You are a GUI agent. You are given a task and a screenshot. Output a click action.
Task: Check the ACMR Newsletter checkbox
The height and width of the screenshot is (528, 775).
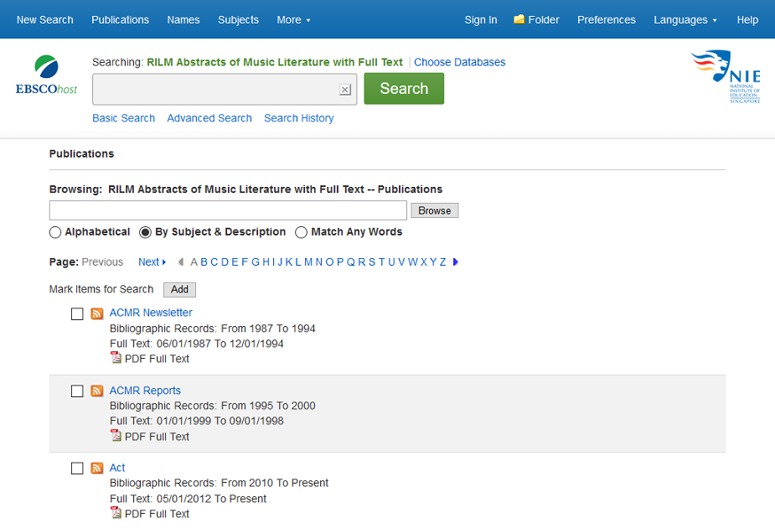77,314
